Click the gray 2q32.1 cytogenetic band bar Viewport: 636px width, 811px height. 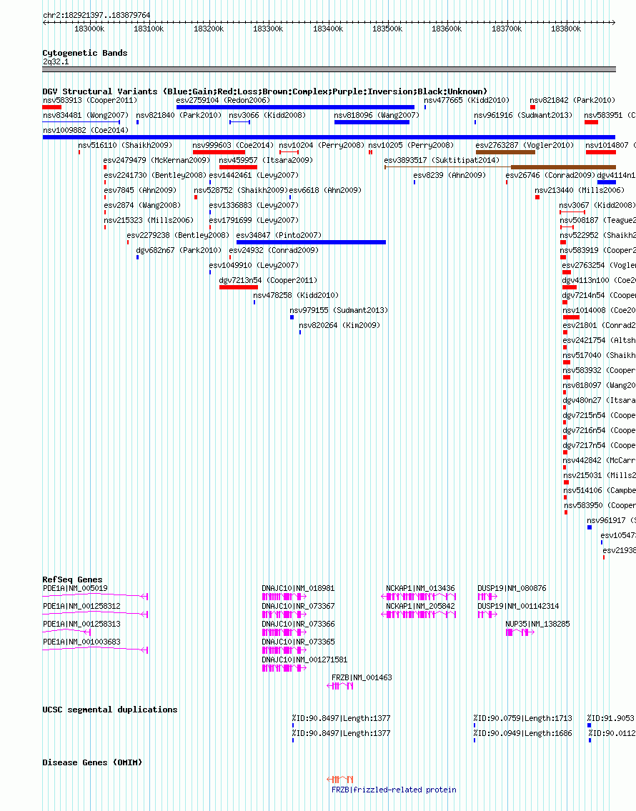329,69
